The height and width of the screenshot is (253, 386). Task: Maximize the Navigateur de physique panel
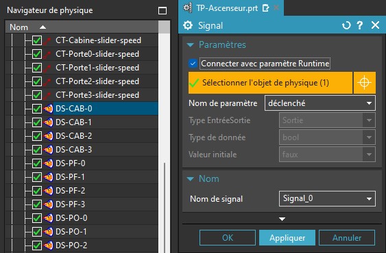click(162, 11)
